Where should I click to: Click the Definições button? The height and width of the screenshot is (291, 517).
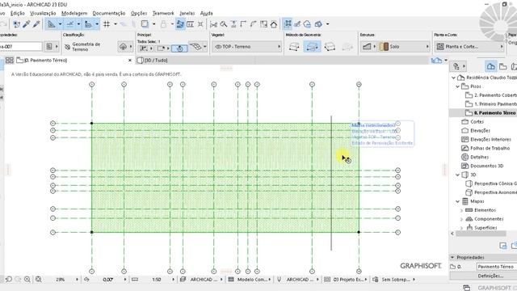tap(490, 276)
